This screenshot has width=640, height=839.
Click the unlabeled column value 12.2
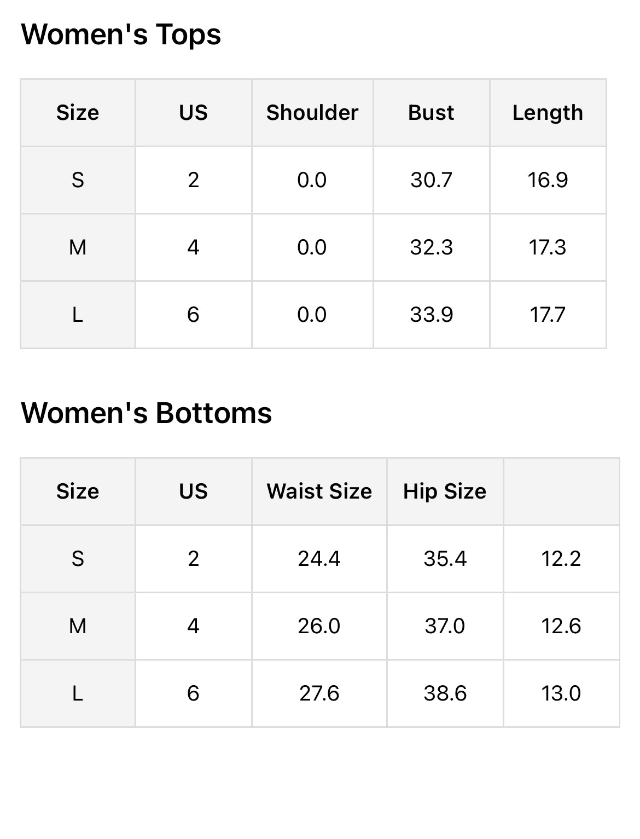click(x=561, y=559)
